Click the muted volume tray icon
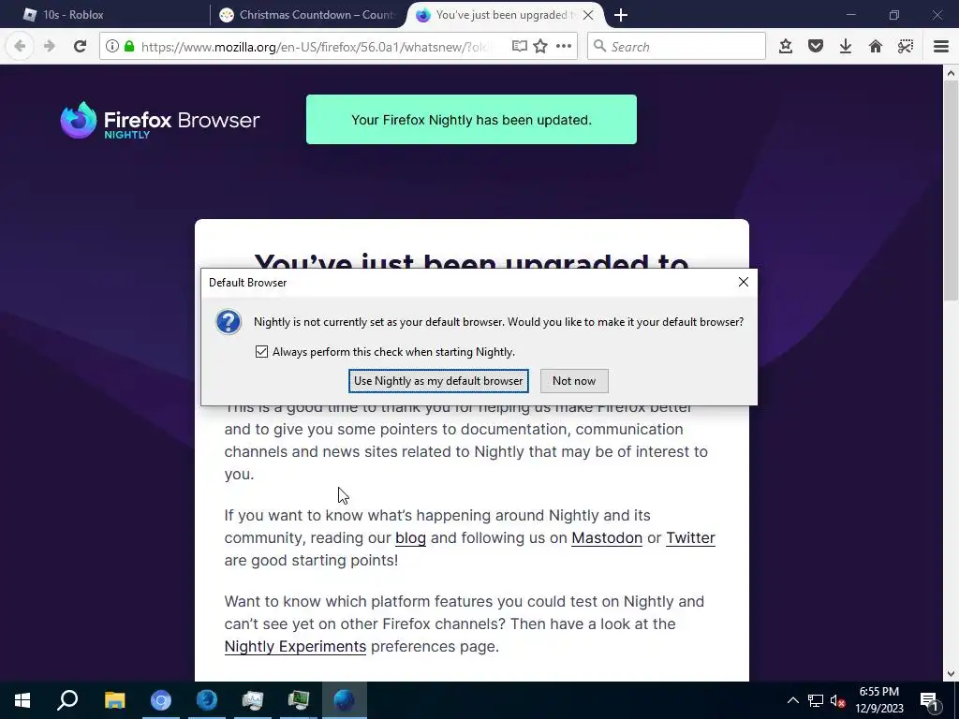959x719 pixels. point(837,700)
